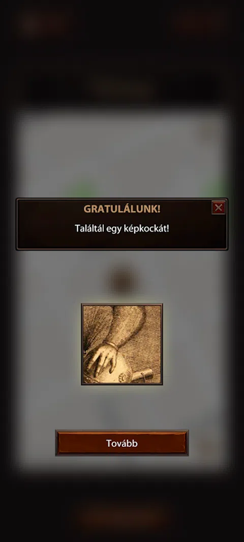This screenshot has width=244, height=542.
Task: Tap the rolled scroll in the picture
Action: [x=141, y=375]
